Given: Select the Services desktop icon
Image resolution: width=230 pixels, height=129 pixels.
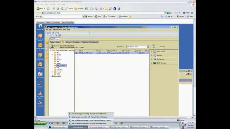Looking at the screenshot, I should [40, 104].
